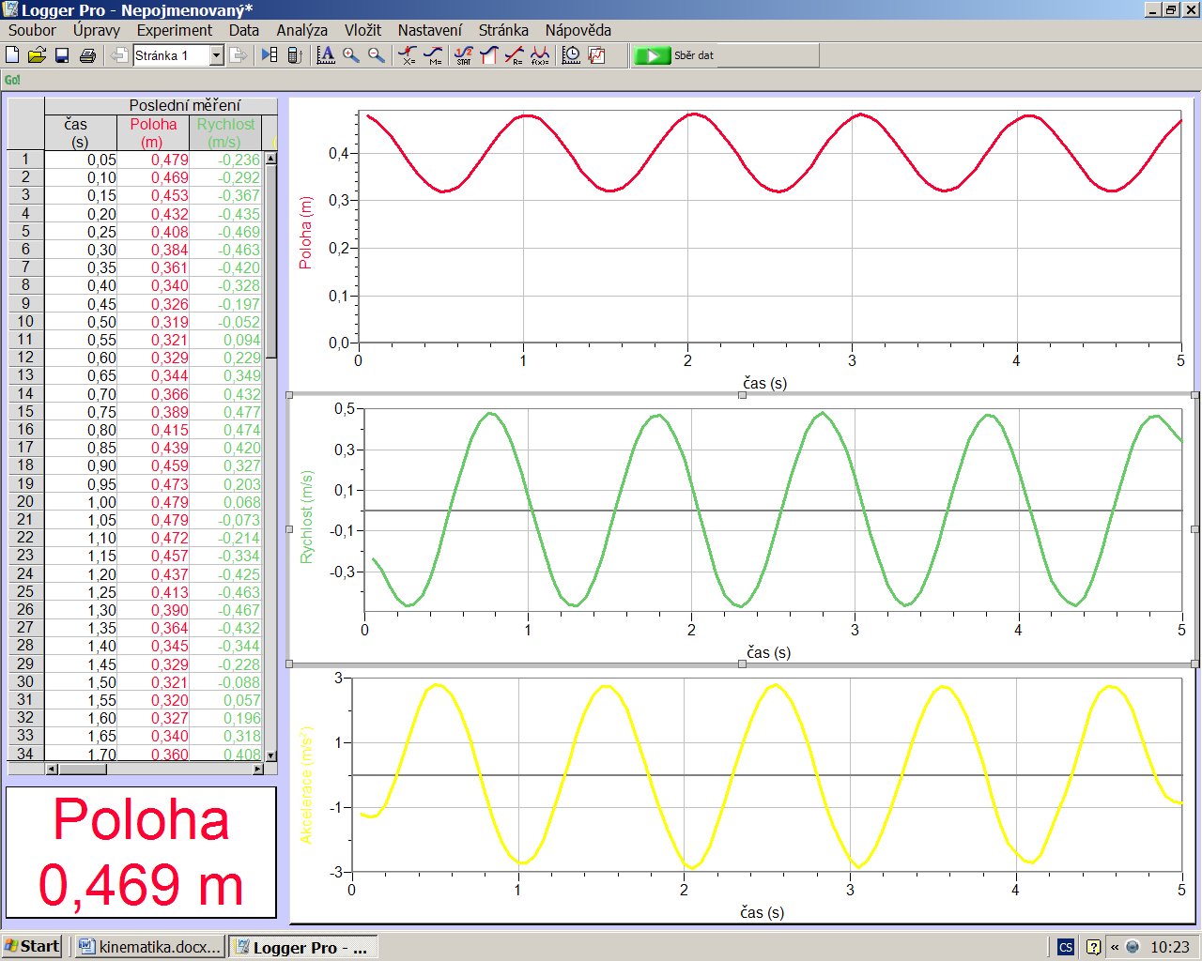Click the Examine (X=) tool icon

(x=408, y=55)
